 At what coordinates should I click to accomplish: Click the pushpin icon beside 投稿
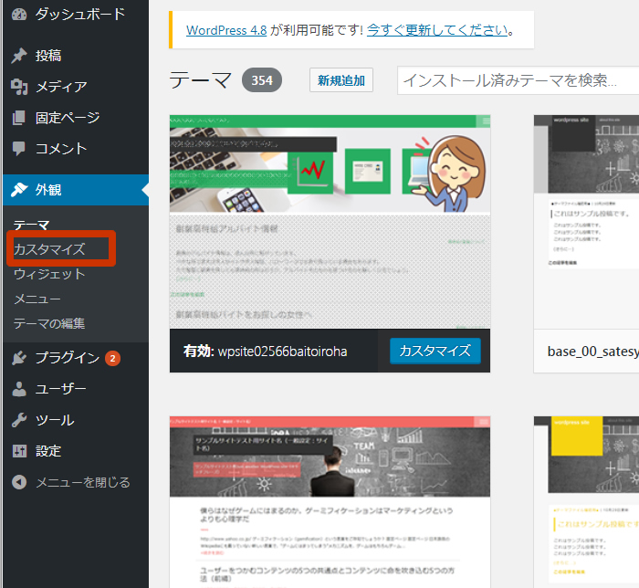pos(19,56)
